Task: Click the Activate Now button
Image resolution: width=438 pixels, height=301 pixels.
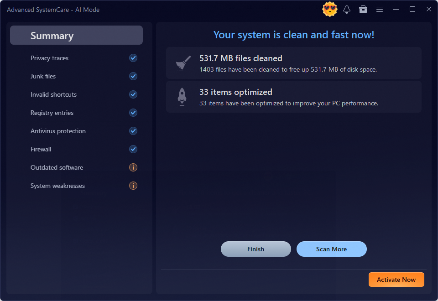Action: click(396, 280)
